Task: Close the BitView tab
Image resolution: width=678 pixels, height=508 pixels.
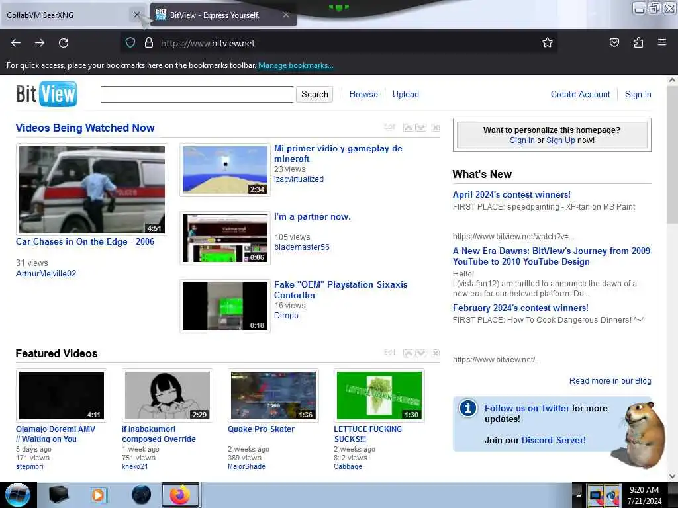Action: point(286,15)
